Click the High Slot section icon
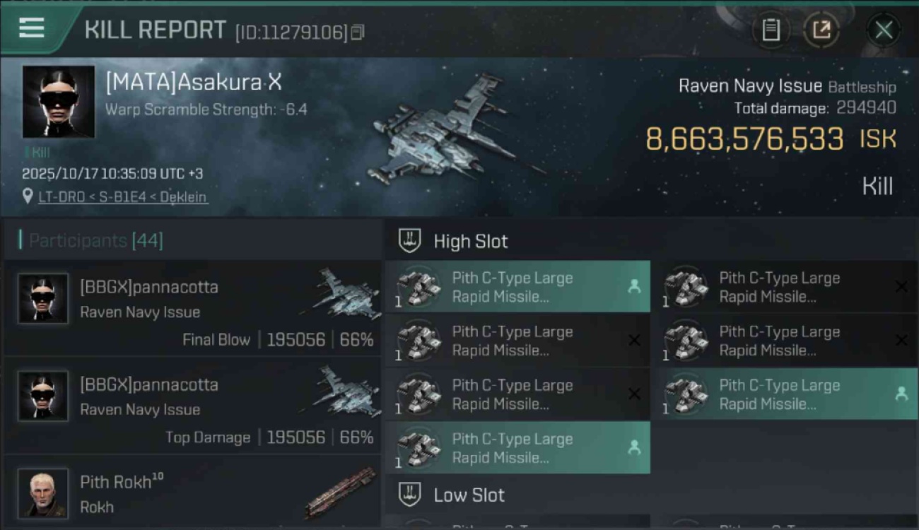The height and width of the screenshot is (530, 919). pos(410,241)
